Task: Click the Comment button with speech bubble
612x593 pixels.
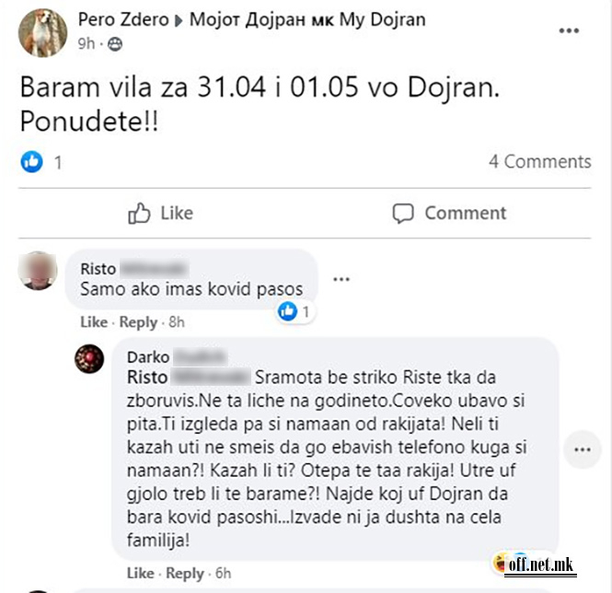Action: 449,214
